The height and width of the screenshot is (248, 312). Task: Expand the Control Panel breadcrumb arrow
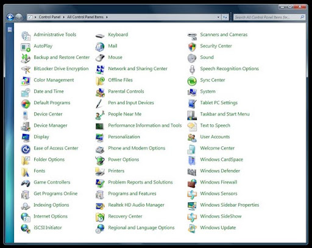point(64,17)
